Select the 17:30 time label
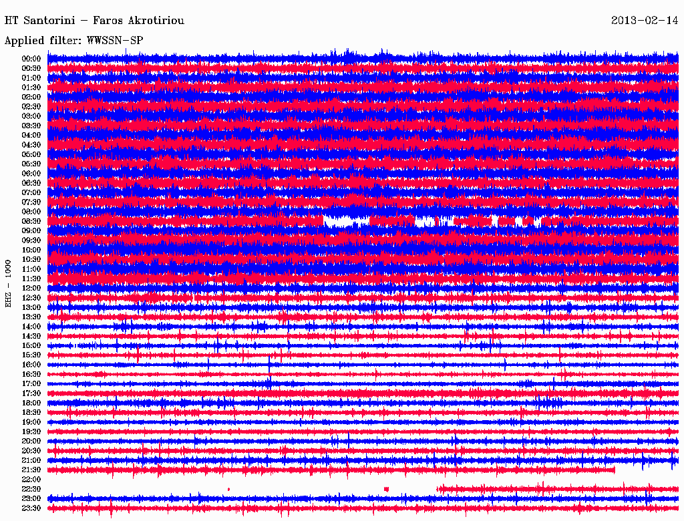684x521 pixels. [x=31, y=393]
